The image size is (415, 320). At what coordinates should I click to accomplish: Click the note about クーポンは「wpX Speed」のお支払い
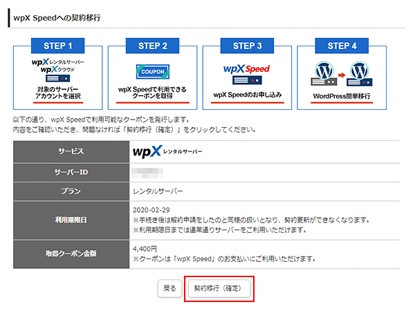tap(224, 259)
